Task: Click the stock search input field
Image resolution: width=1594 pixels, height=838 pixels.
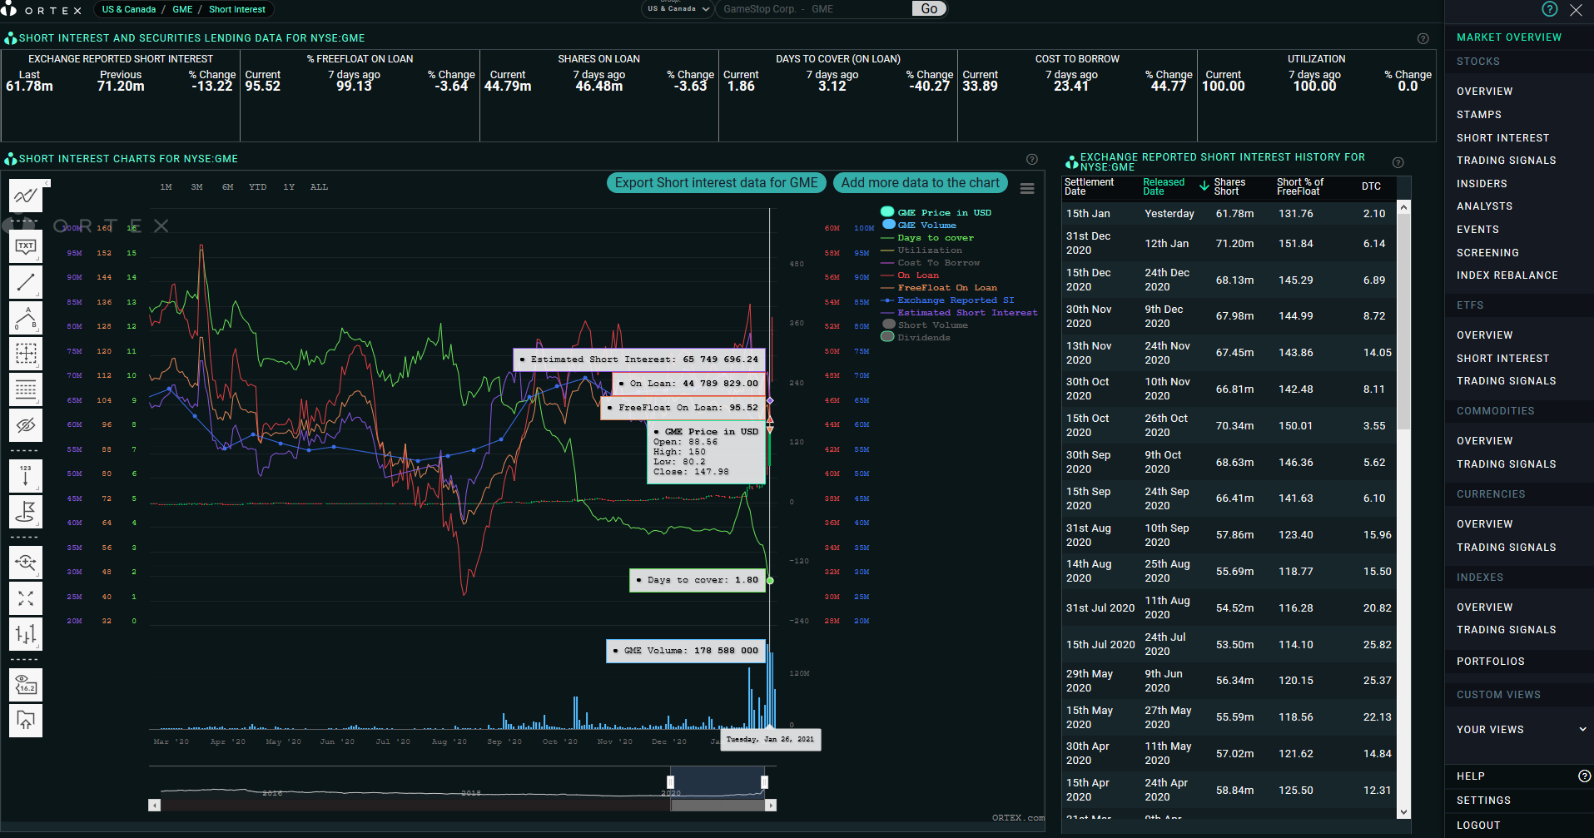Action: pos(814,9)
